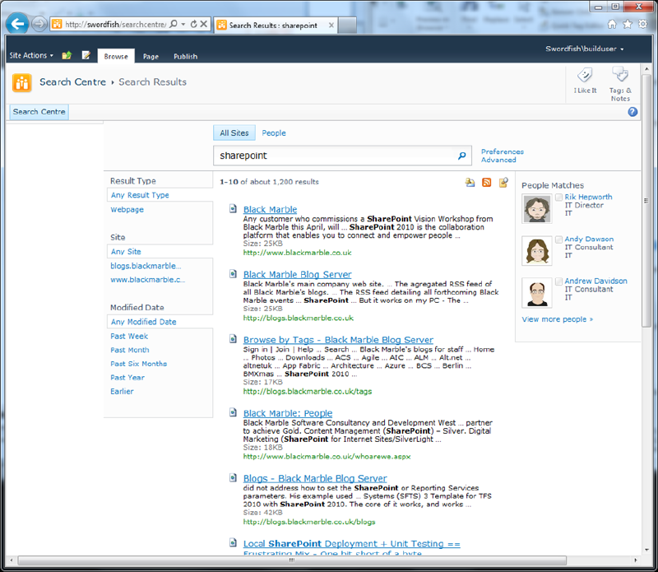Click page icon beside Black Marble: People result

click(233, 412)
